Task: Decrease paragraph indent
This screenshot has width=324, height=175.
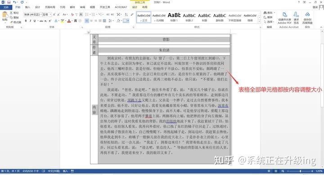Action: 108,14
